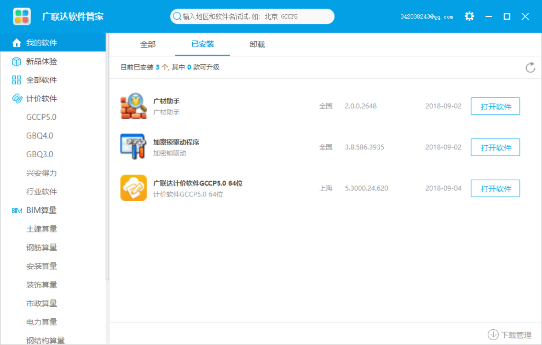Click 打开软件 for 加密锁驱动程序

point(495,147)
